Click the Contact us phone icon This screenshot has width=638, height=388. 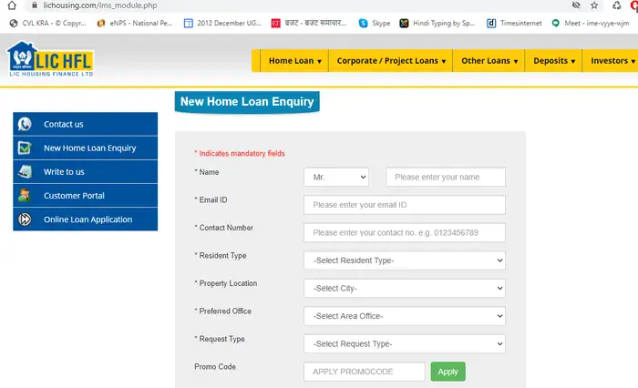click(26, 125)
